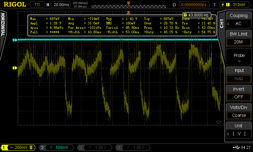Image resolution: width=253 pixels, height=152 pixels.
Task: Click the rising edge trigger icon
Action: tap(223, 5)
